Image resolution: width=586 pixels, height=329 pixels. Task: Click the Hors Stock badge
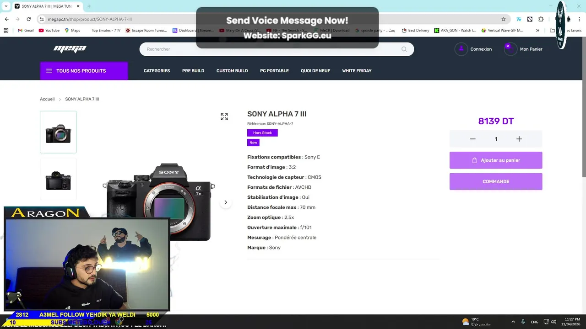tap(262, 133)
